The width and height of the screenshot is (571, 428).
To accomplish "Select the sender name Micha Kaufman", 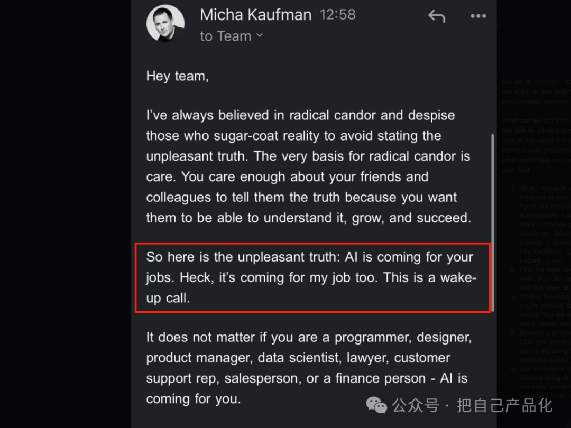I will point(256,15).
